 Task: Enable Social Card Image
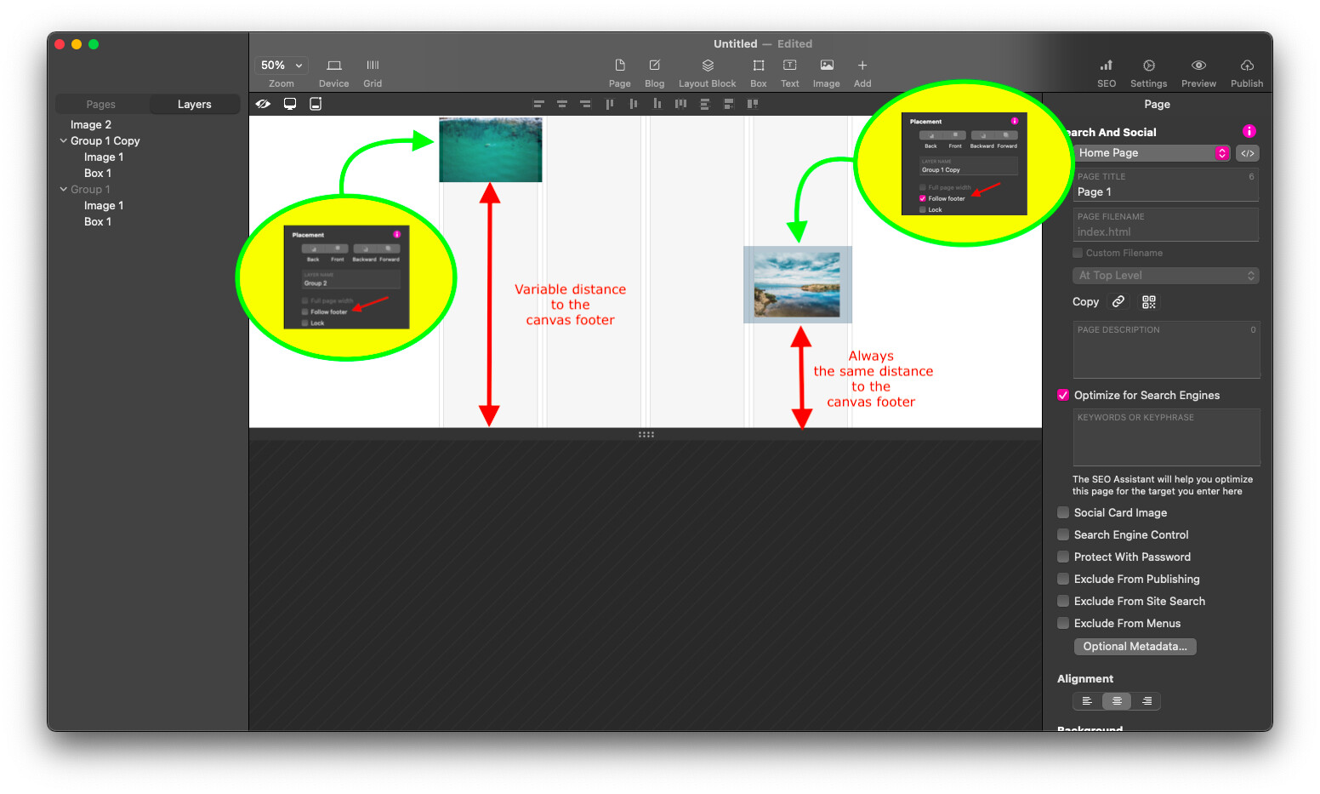1063,512
